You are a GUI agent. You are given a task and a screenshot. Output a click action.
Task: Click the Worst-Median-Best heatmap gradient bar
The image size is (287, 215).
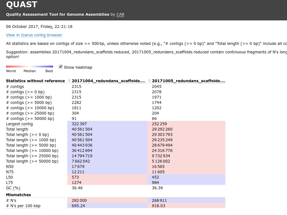[x=30, y=67]
